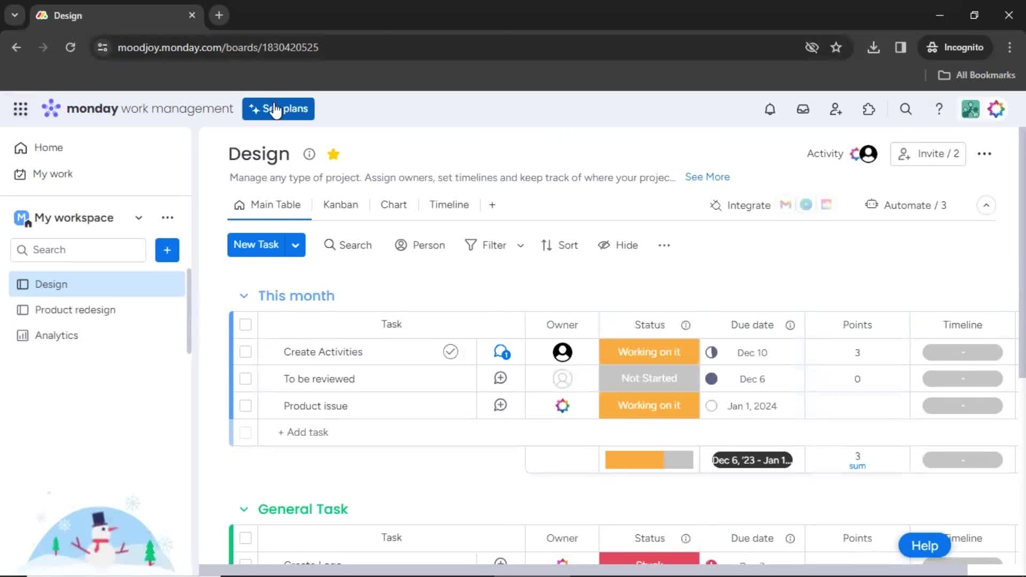Open the help question mark icon
Screen dimensions: 1026x577
pyautogui.click(x=939, y=109)
